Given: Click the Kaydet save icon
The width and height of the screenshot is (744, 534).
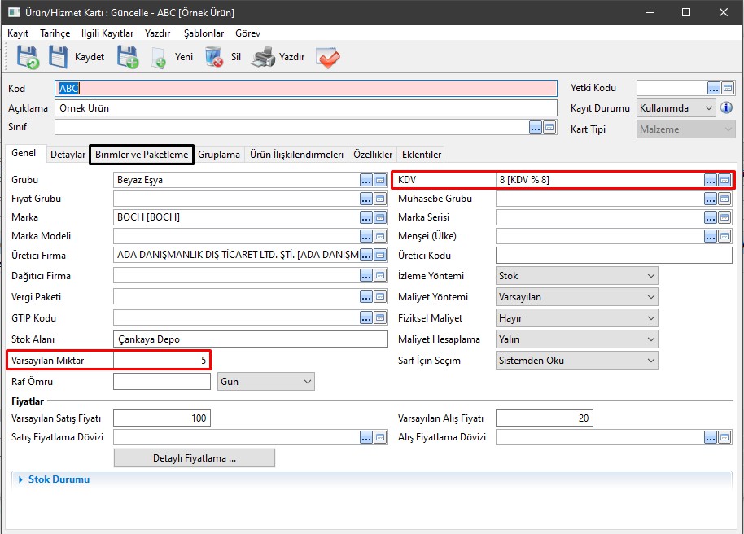Looking at the screenshot, I should (x=59, y=57).
